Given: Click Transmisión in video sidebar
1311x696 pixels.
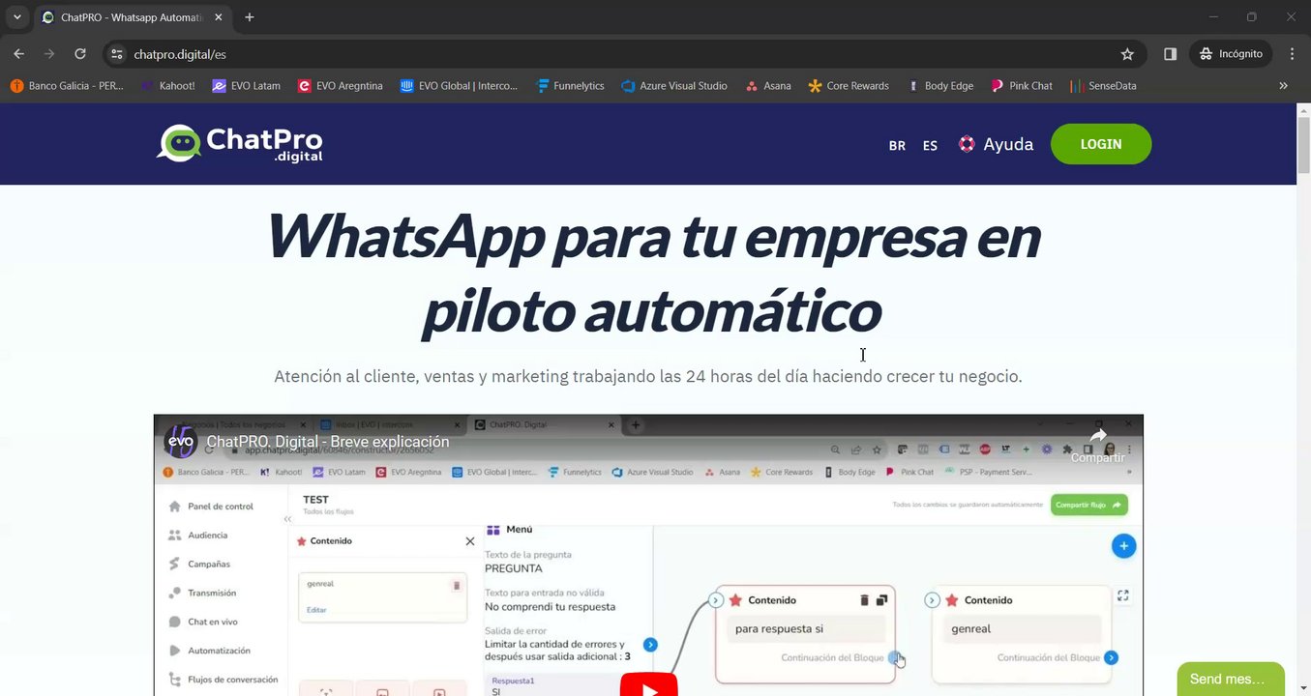Looking at the screenshot, I should (x=202, y=593).
